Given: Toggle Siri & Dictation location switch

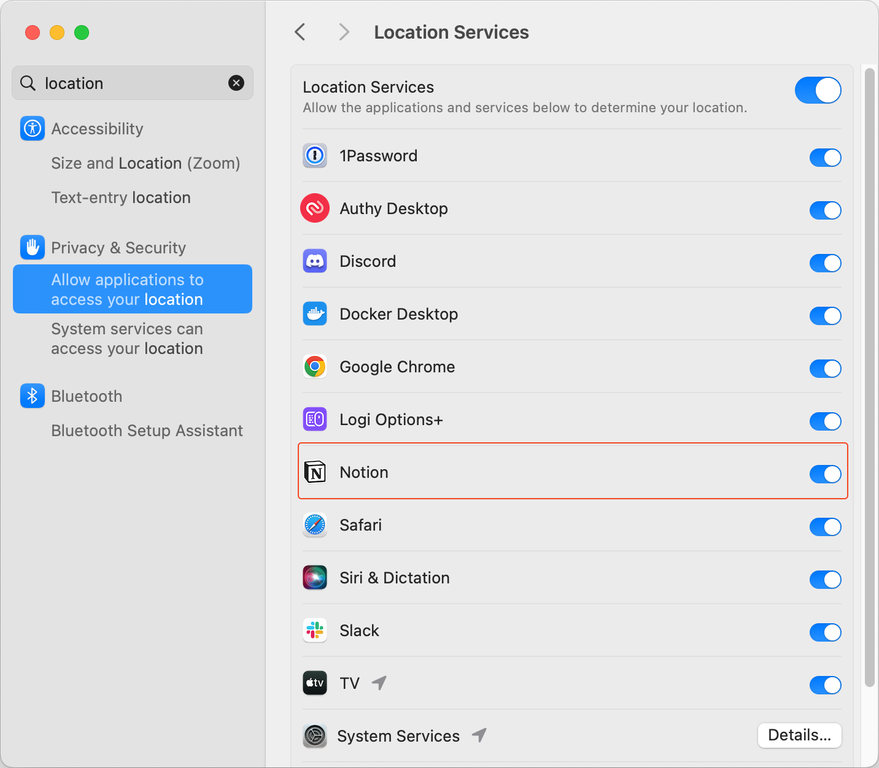Looking at the screenshot, I should (x=826, y=580).
